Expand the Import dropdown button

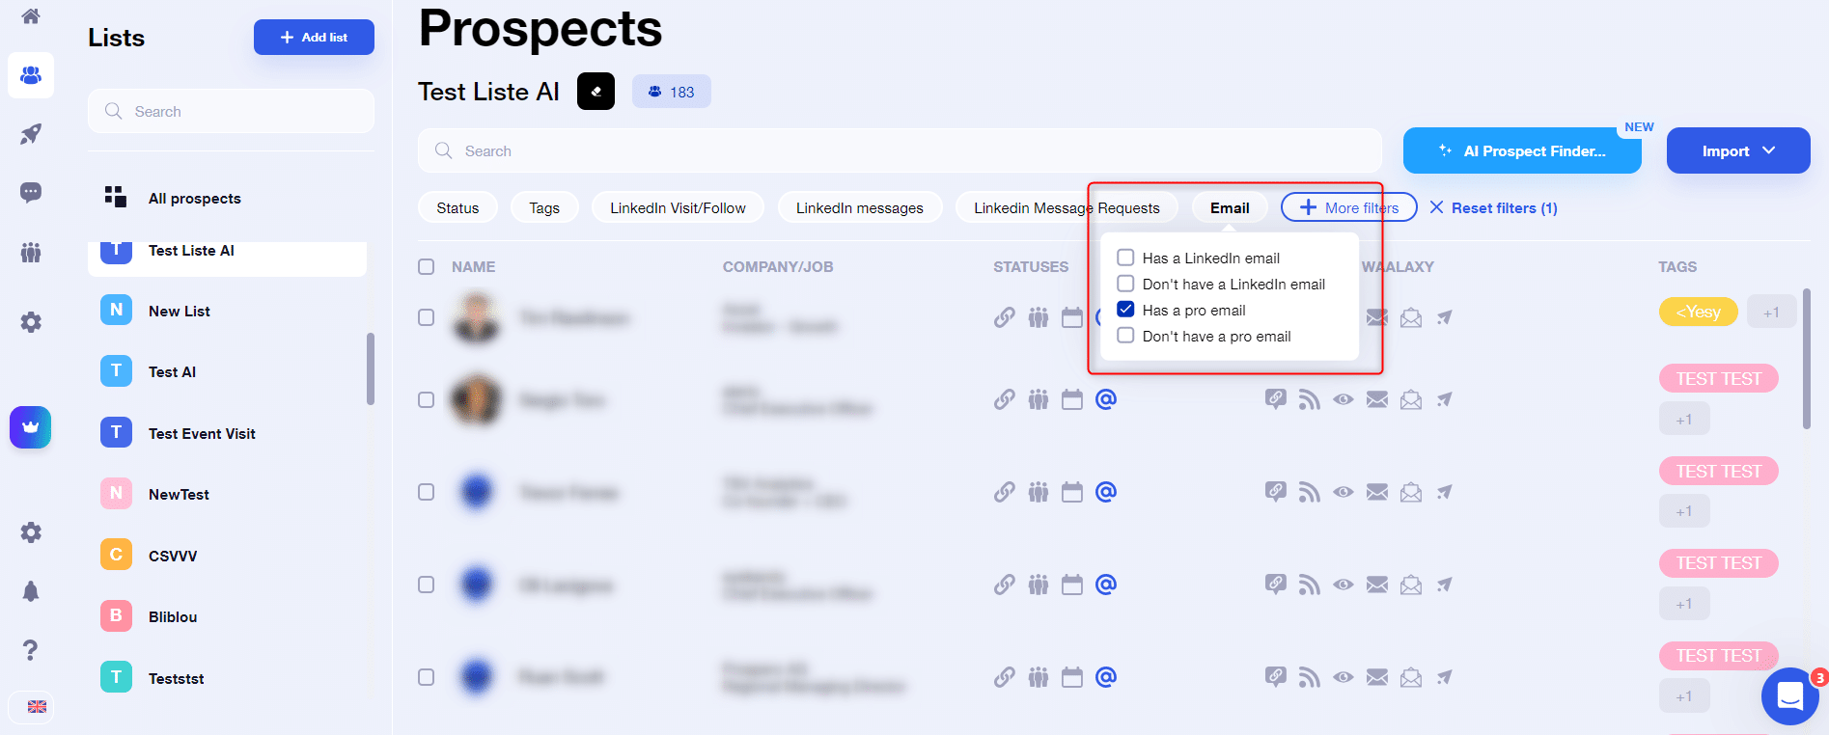pyautogui.click(x=1738, y=150)
